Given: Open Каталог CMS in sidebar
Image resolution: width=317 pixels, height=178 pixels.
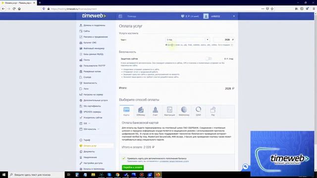Looking at the screenshot, I should click(x=88, y=43).
